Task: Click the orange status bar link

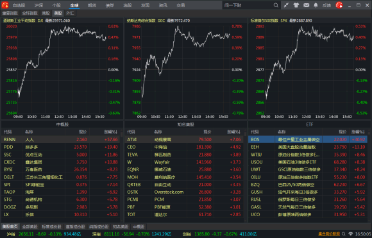Action: (x=329, y=234)
